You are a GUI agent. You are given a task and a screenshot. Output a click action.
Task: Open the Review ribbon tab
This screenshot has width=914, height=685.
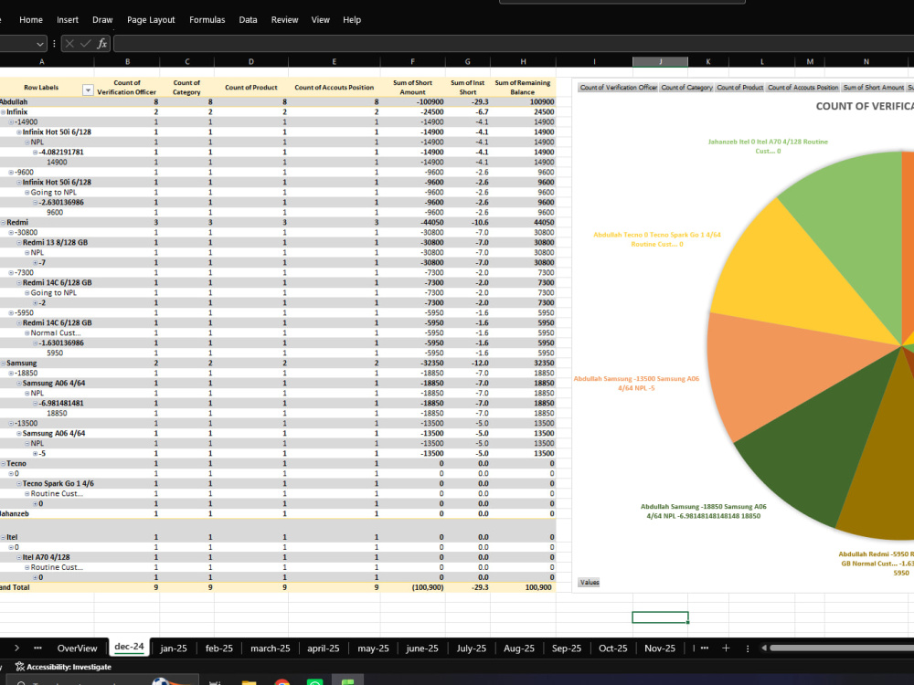[284, 20]
